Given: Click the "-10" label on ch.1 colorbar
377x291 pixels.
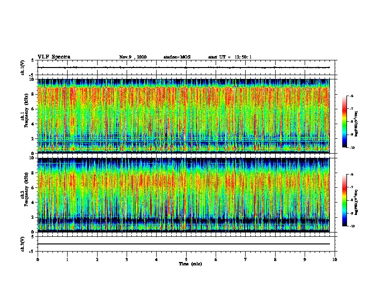Looking at the screenshot, I should tap(352, 148).
